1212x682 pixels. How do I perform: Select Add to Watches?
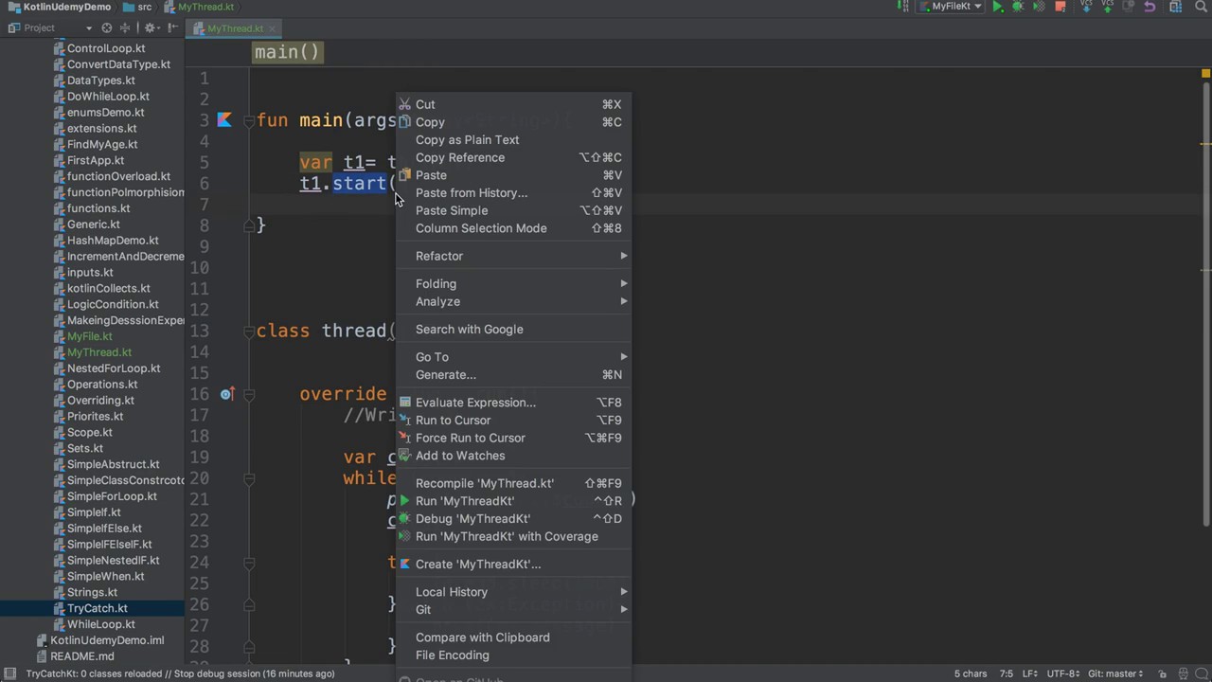tap(512, 456)
